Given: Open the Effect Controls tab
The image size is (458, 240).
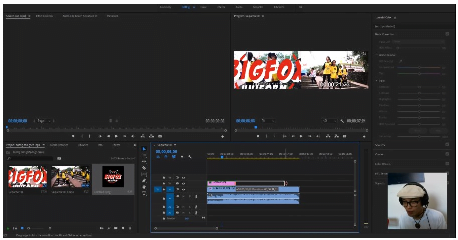Looking at the screenshot, I should tap(45, 16).
